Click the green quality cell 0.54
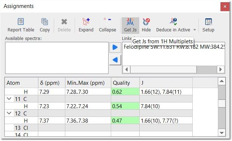This screenshot has height=141, width=232. click(x=125, y=106)
